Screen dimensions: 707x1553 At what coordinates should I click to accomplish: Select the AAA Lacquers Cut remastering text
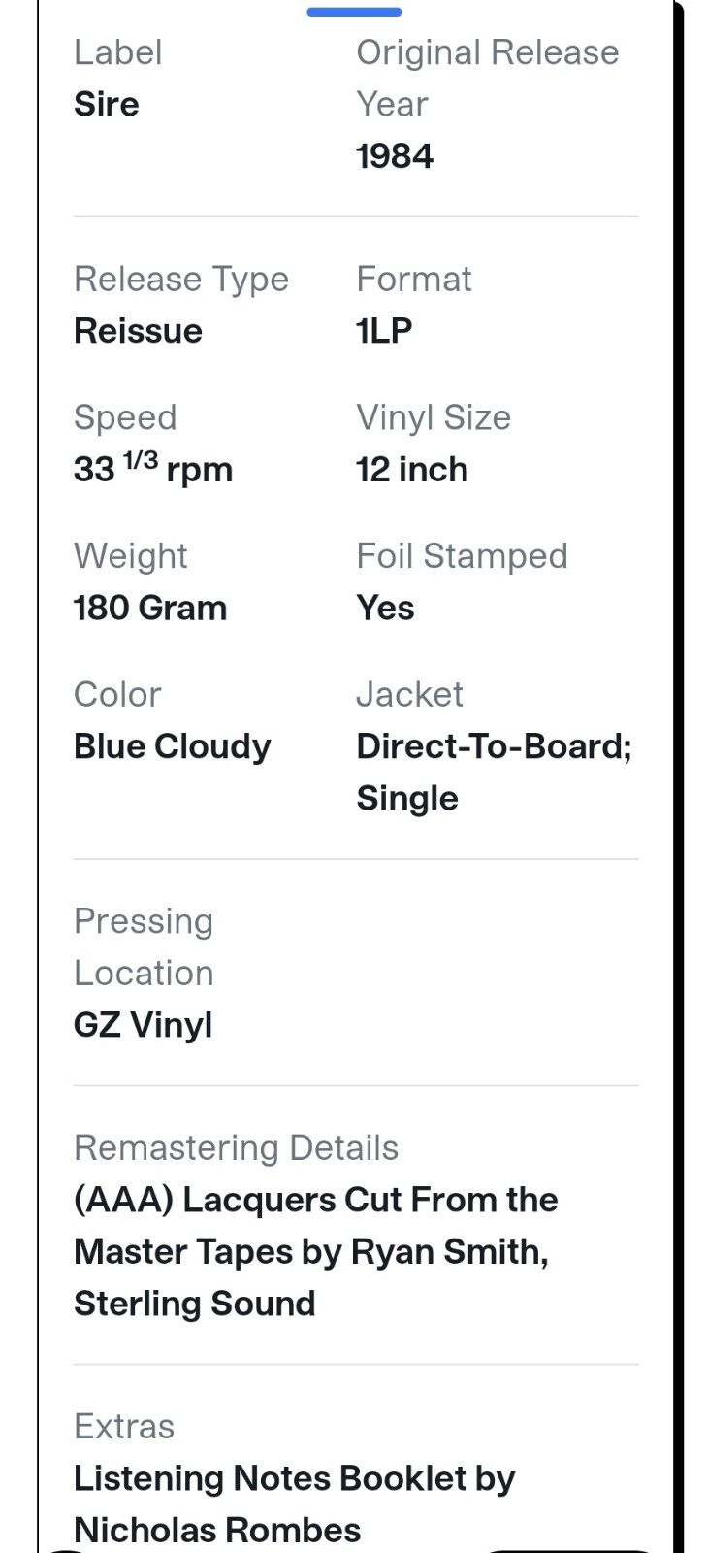(316, 1252)
